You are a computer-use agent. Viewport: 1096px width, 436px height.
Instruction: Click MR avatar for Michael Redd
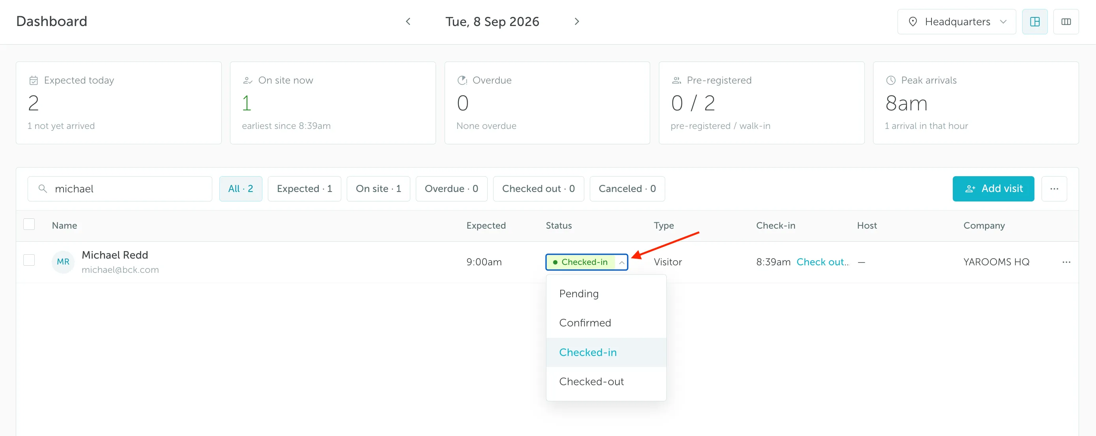(x=63, y=262)
